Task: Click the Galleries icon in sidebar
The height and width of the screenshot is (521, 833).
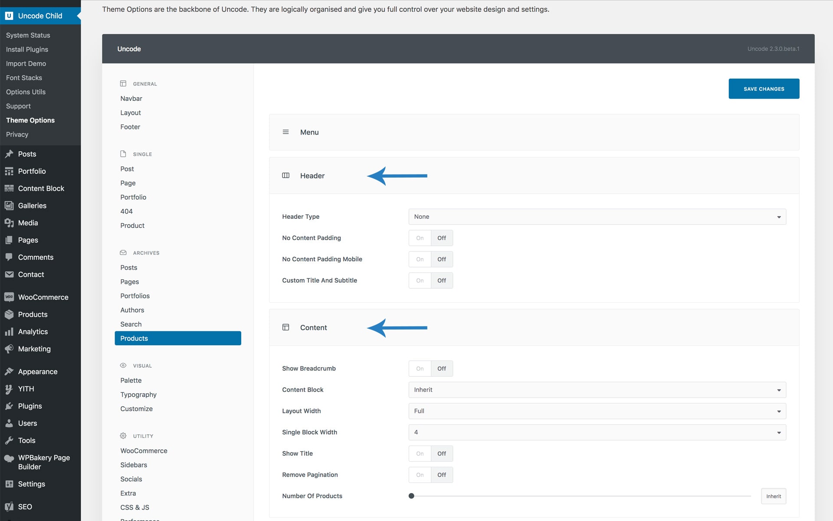Action: (9, 205)
